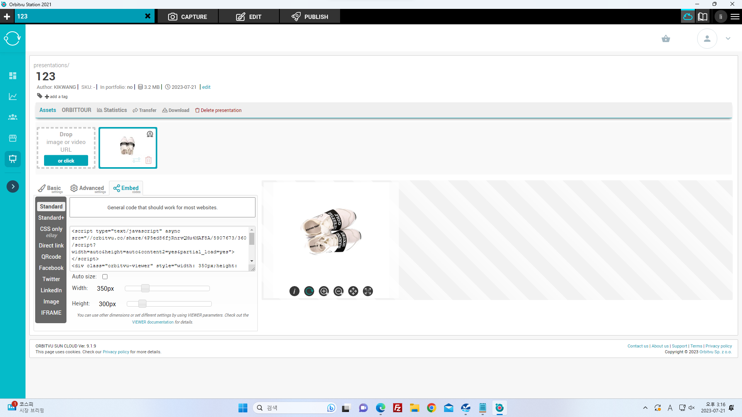Open the users group icon in the sidebar
This screenshot has width=742, height=417.
point(13,117)
